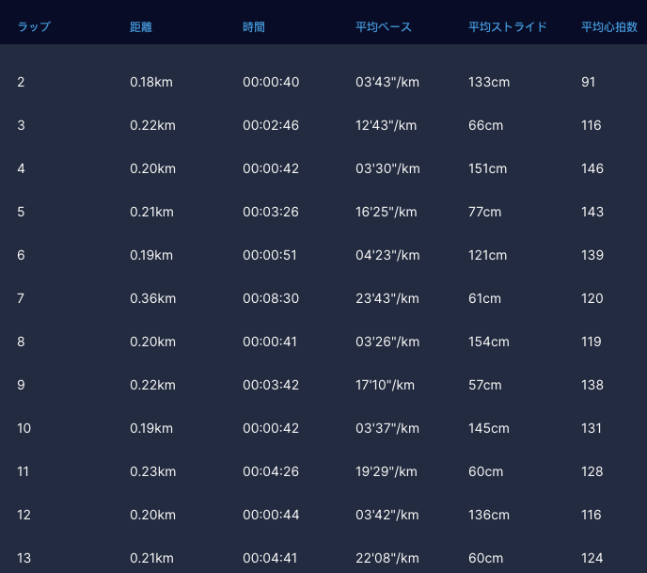This screenshot has height=573, width=647.
Task: Click the 平均心拍数 column header
Action: (x=609, y=27)
